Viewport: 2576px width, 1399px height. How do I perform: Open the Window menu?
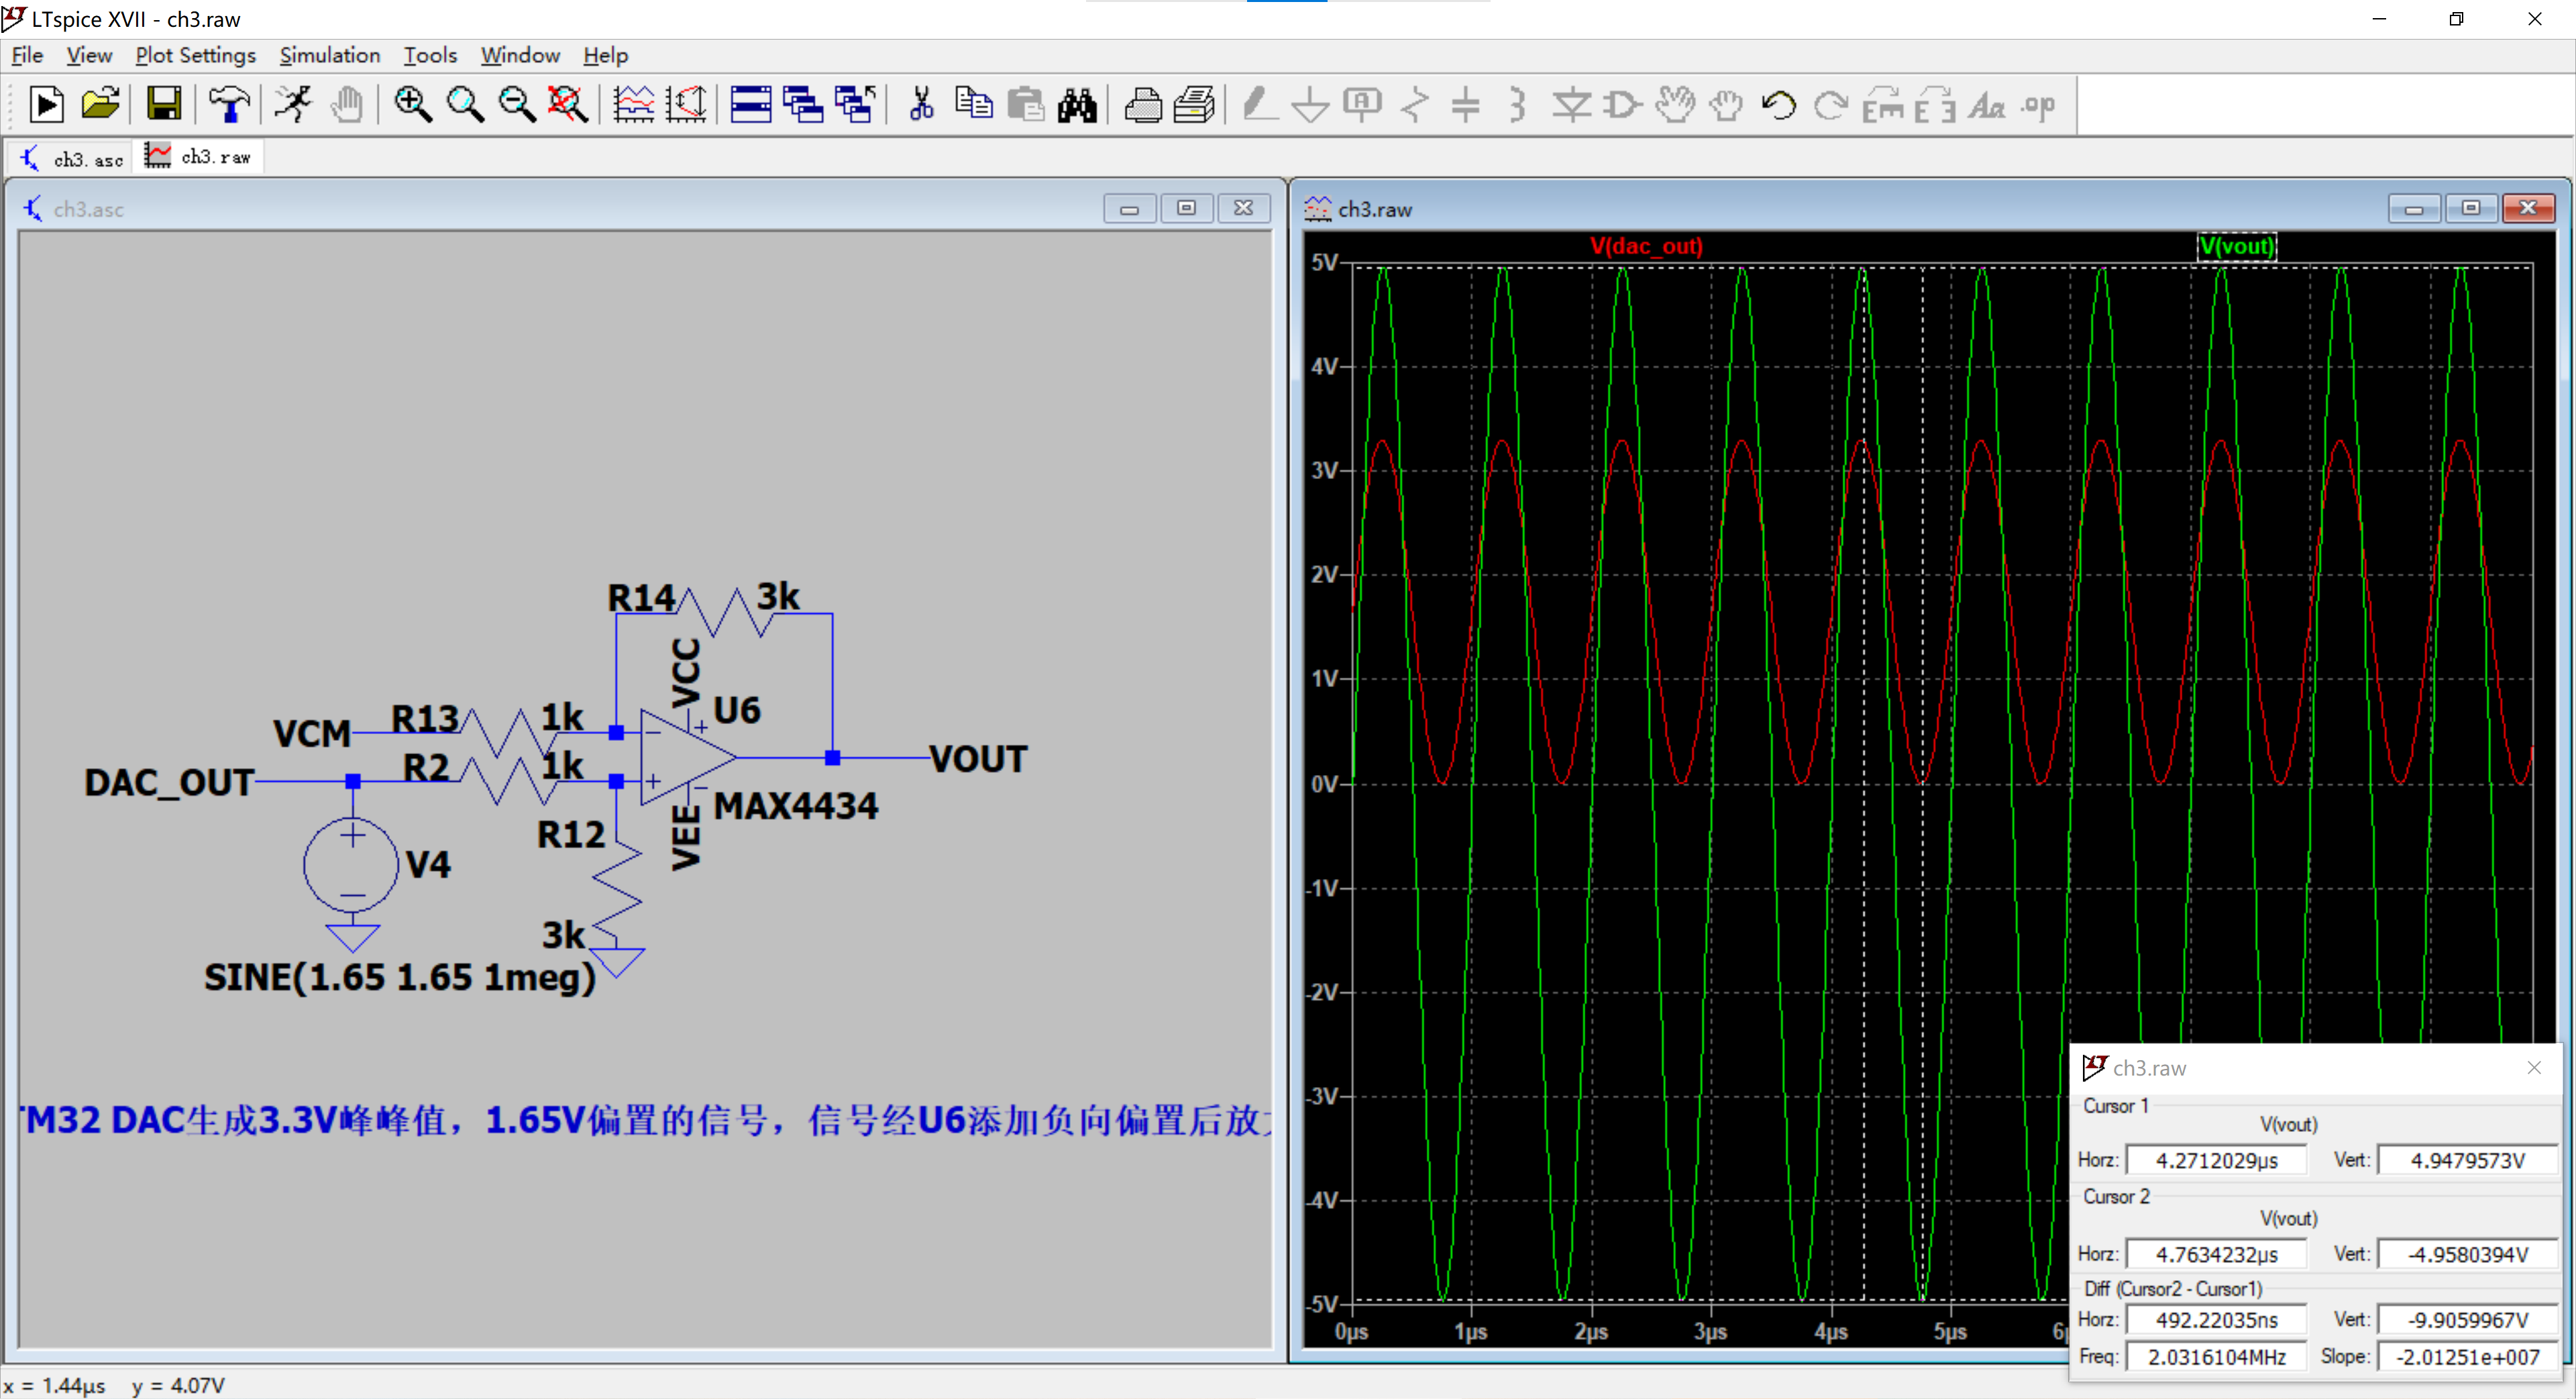click(520, 55)
